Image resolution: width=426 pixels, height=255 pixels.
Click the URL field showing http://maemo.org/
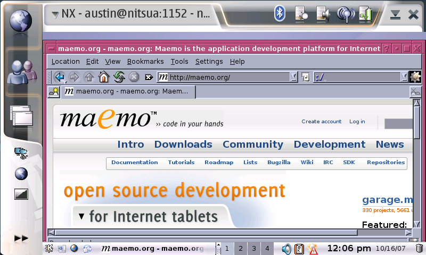pos(224,78)
